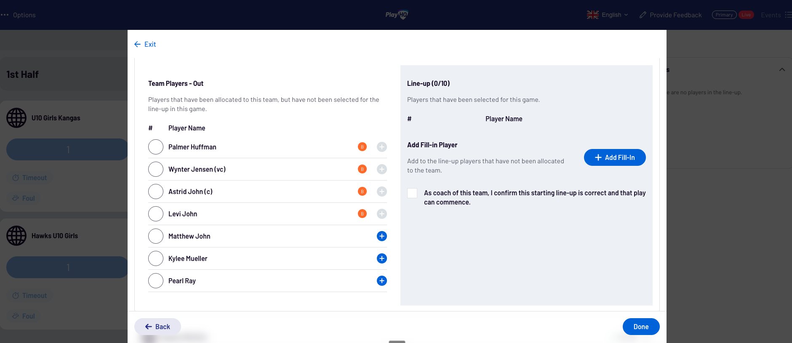
Task: Click the Live status badge
Action: (746, 15)
